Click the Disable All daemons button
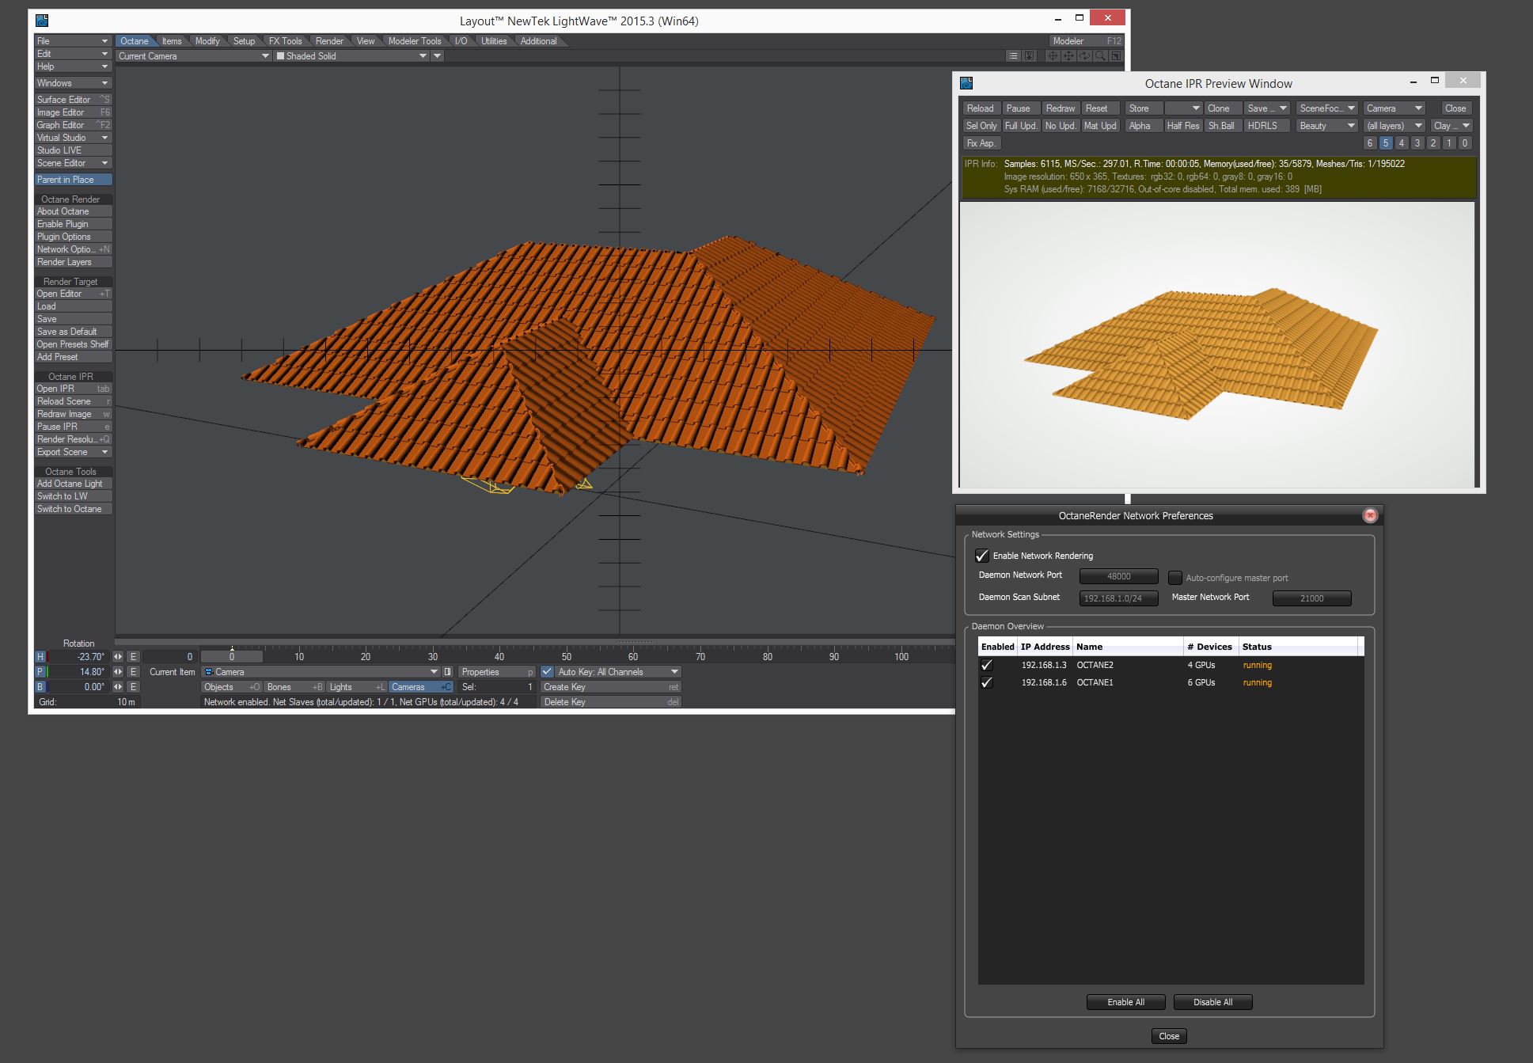 click(x=1212, y=1002)
